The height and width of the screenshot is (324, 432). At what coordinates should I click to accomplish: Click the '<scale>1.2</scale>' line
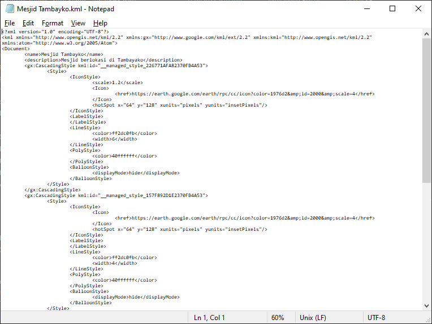[118, 82]
